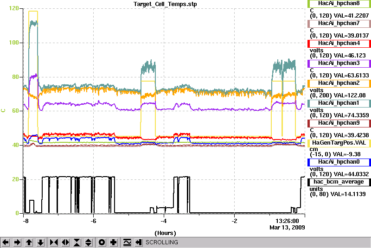
Task: Click the VAL=-9.38 reading
Action: click(346, 154)
